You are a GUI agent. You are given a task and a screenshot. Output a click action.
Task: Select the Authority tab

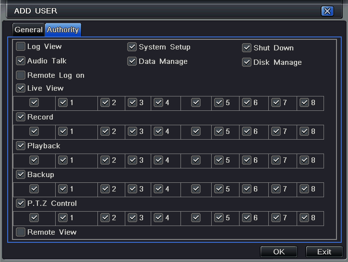tap(63, 29)
